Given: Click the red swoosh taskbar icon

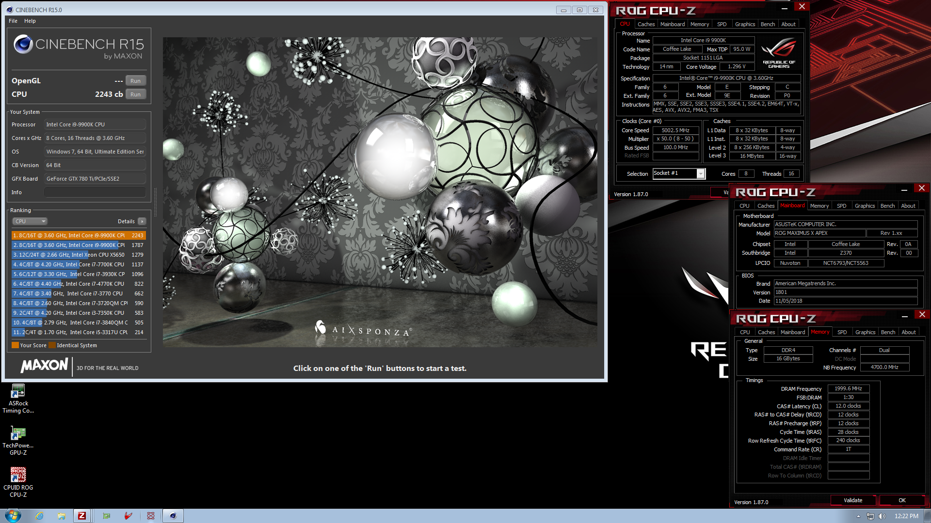Looking at the screenshot, I should point(128,516).
